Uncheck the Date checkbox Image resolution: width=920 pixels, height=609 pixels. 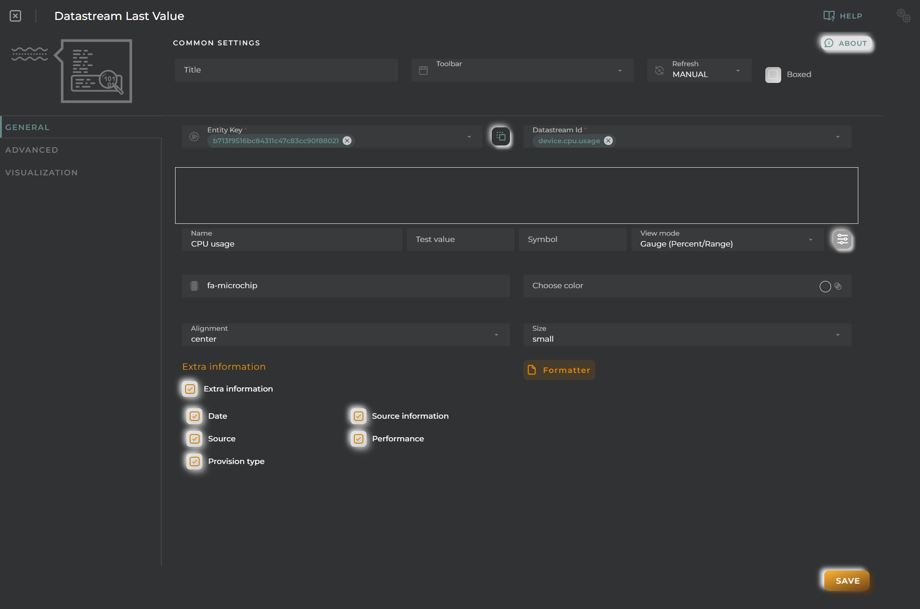pos(195,416)
